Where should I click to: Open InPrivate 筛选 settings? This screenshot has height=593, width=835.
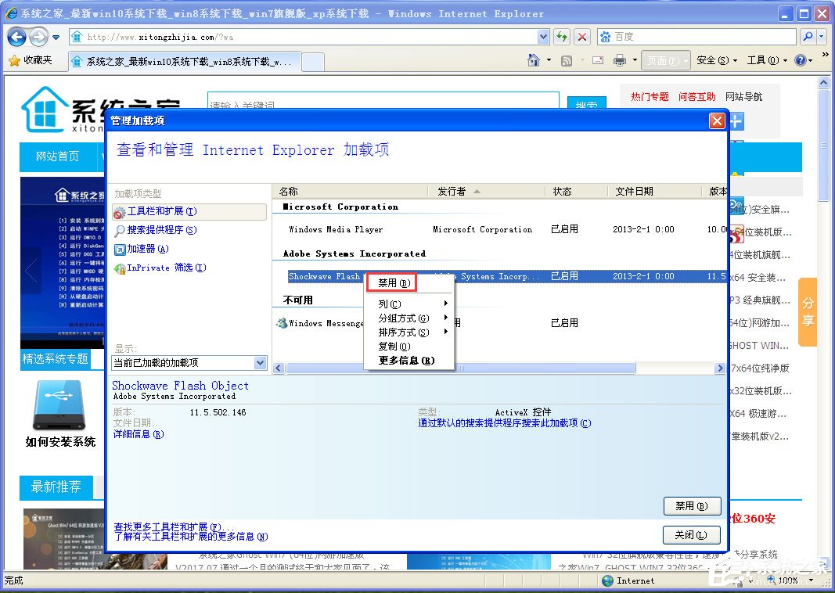coord(162,268)
